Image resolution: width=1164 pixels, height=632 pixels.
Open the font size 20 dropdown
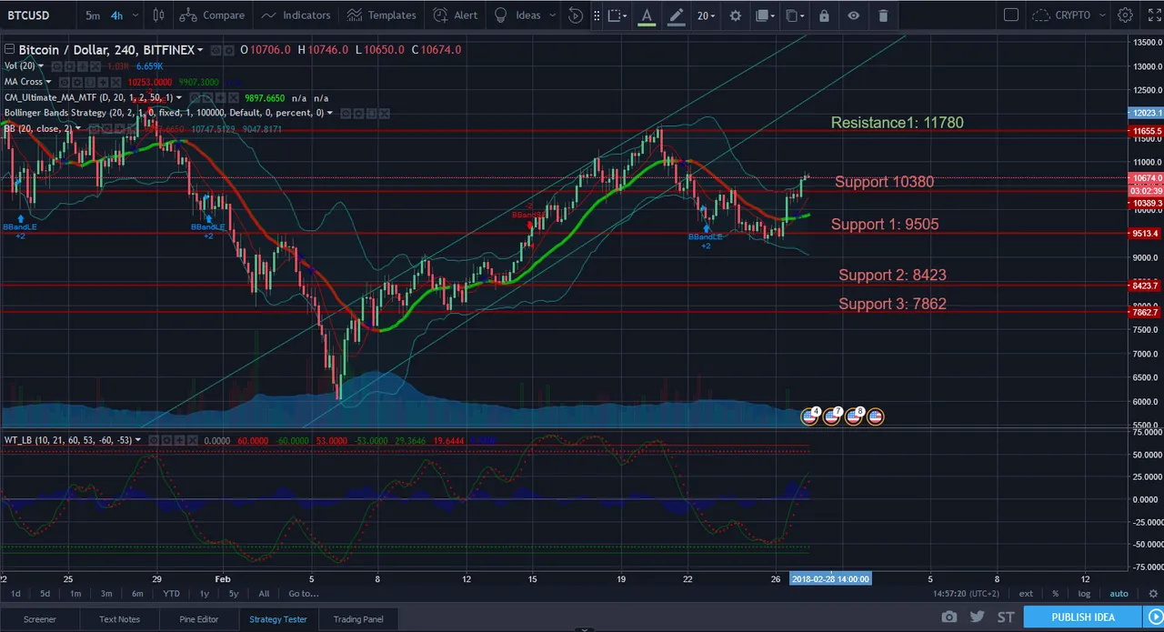(x=706, y=15)
